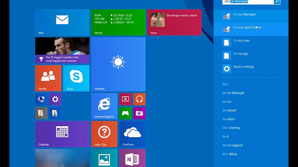Open the Money stock tile
This screenshot has width=298, height=167.
point(118,22)
